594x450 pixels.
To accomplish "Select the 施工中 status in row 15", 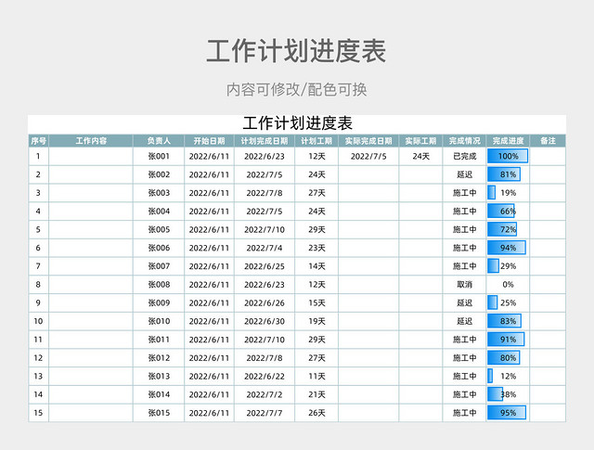I will tap(464, 413).
